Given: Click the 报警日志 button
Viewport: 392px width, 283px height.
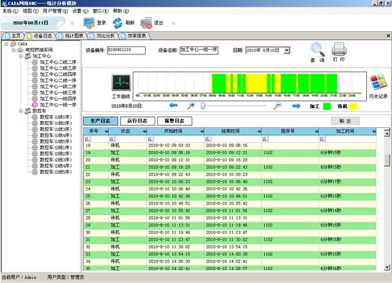Looking at the screenshot, I should (x=174, y=121).
